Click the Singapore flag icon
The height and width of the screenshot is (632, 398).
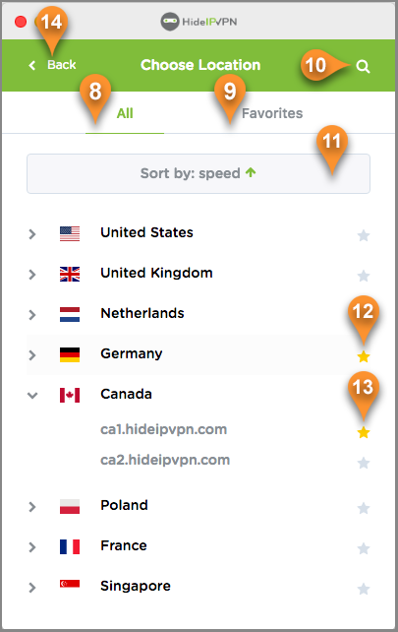70,584
